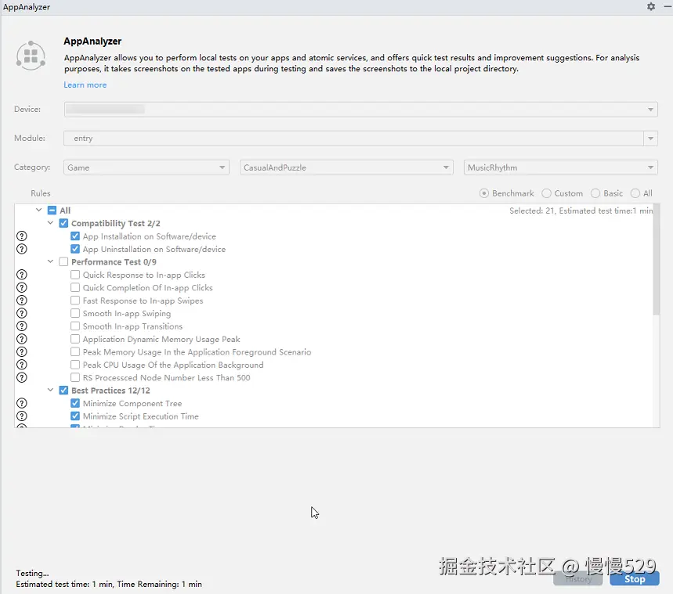Show help for Smooth In-app Swiping

coord(21,314)
